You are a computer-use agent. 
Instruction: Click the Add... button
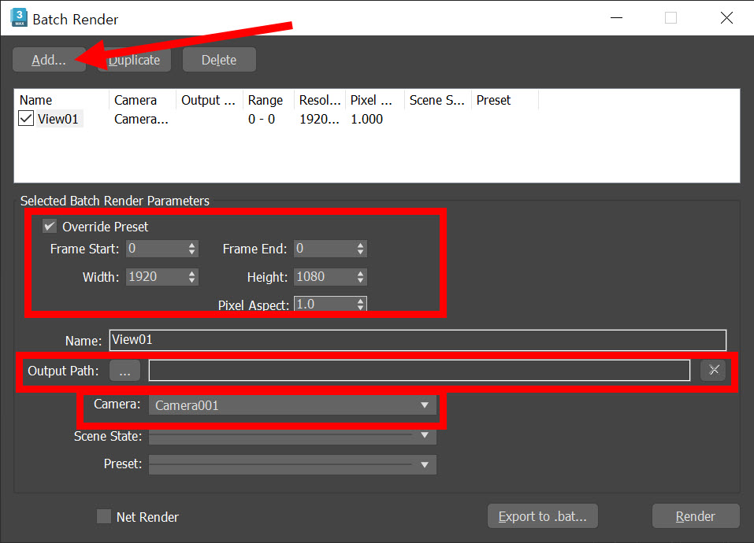point(49,60)
